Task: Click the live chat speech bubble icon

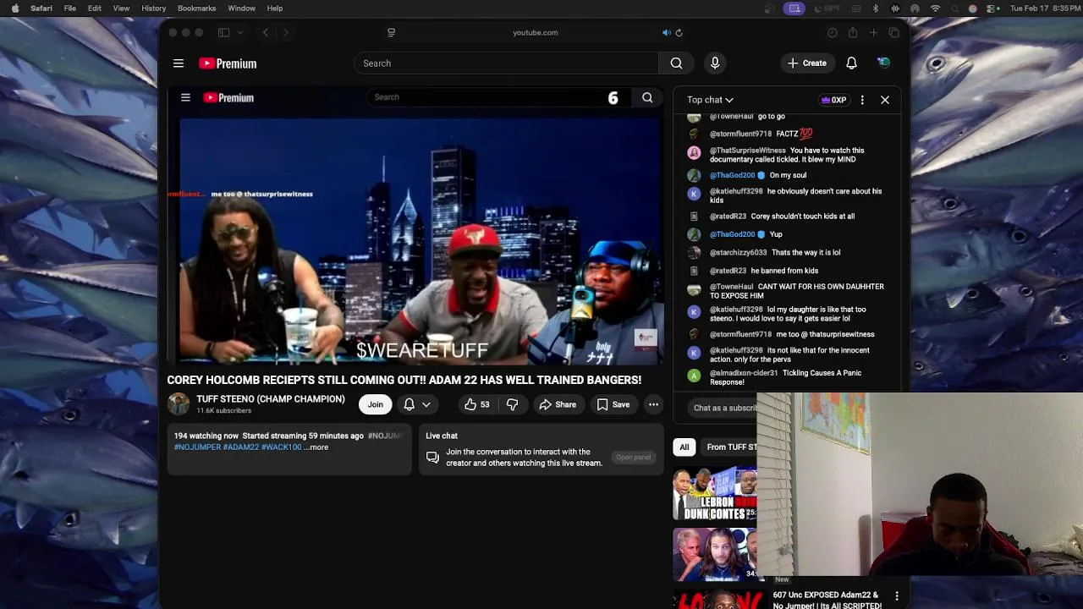Action: (432, 458)
